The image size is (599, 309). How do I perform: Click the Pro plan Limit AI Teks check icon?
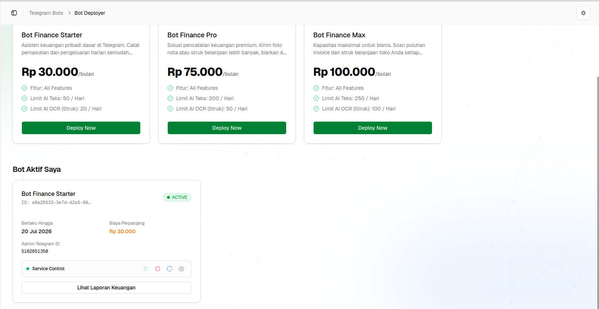pyautogui.click(x=170, y=98)
